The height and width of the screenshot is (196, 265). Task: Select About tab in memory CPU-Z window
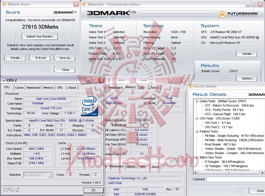(x=154, y=88)
